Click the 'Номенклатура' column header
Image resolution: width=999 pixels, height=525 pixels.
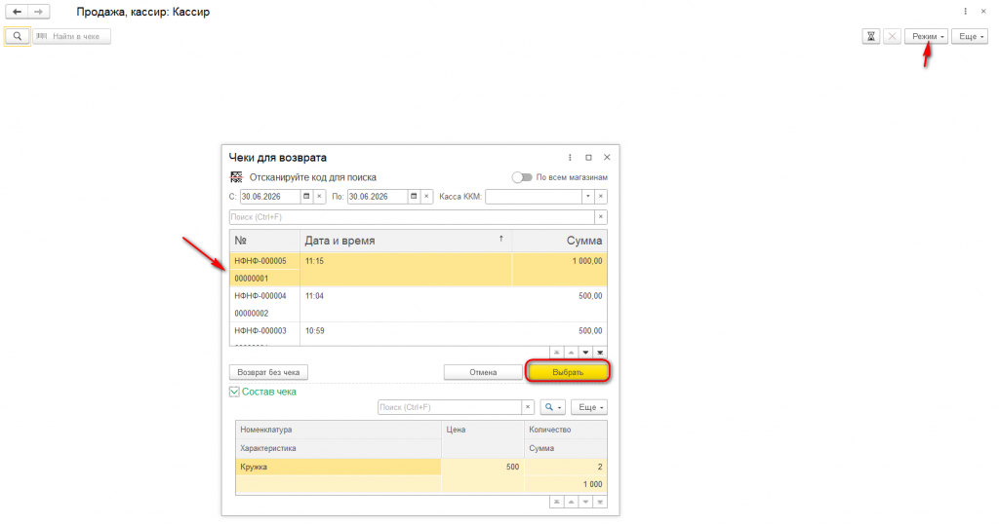pos(339,430)
